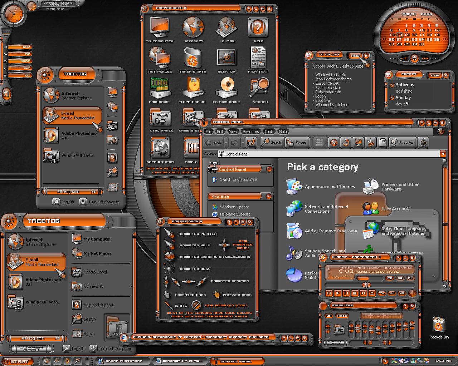Click Switch to Classic View link
This screenshot has width=458, height=366.
(239, 179)
